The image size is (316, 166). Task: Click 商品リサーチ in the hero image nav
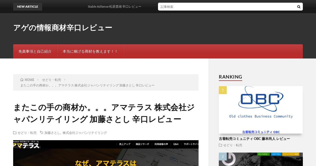coord(142,144)
